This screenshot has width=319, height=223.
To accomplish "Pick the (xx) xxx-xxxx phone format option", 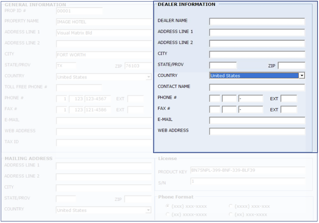I will [x=231, y=214].
